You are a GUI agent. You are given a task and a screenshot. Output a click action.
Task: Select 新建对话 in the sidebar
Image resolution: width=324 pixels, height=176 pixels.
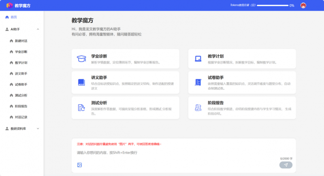(x=21, y=41)
